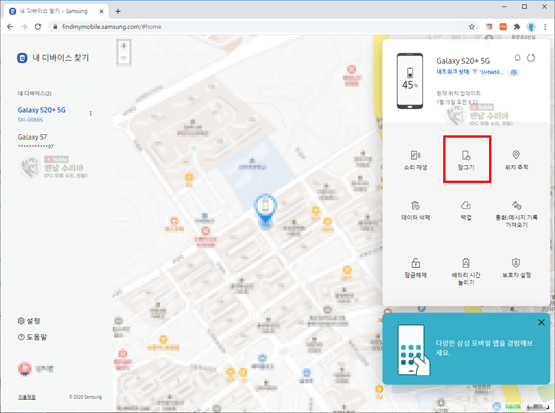Click the offline finding signal icon
Viewport: 555px width, 413px height.
(x=514, y=73)
